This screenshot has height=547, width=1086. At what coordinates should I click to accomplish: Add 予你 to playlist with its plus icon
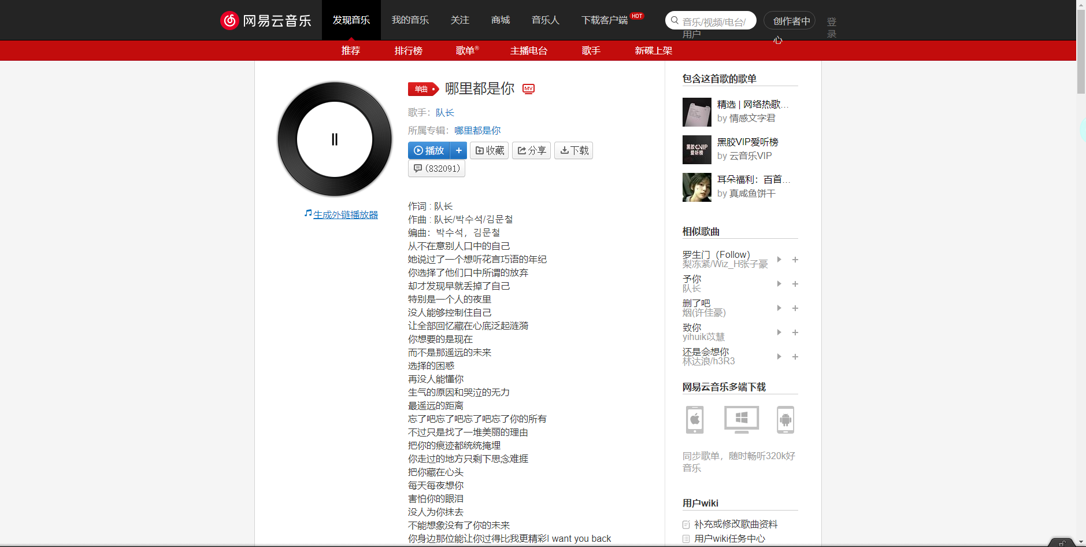click(795, 284)
